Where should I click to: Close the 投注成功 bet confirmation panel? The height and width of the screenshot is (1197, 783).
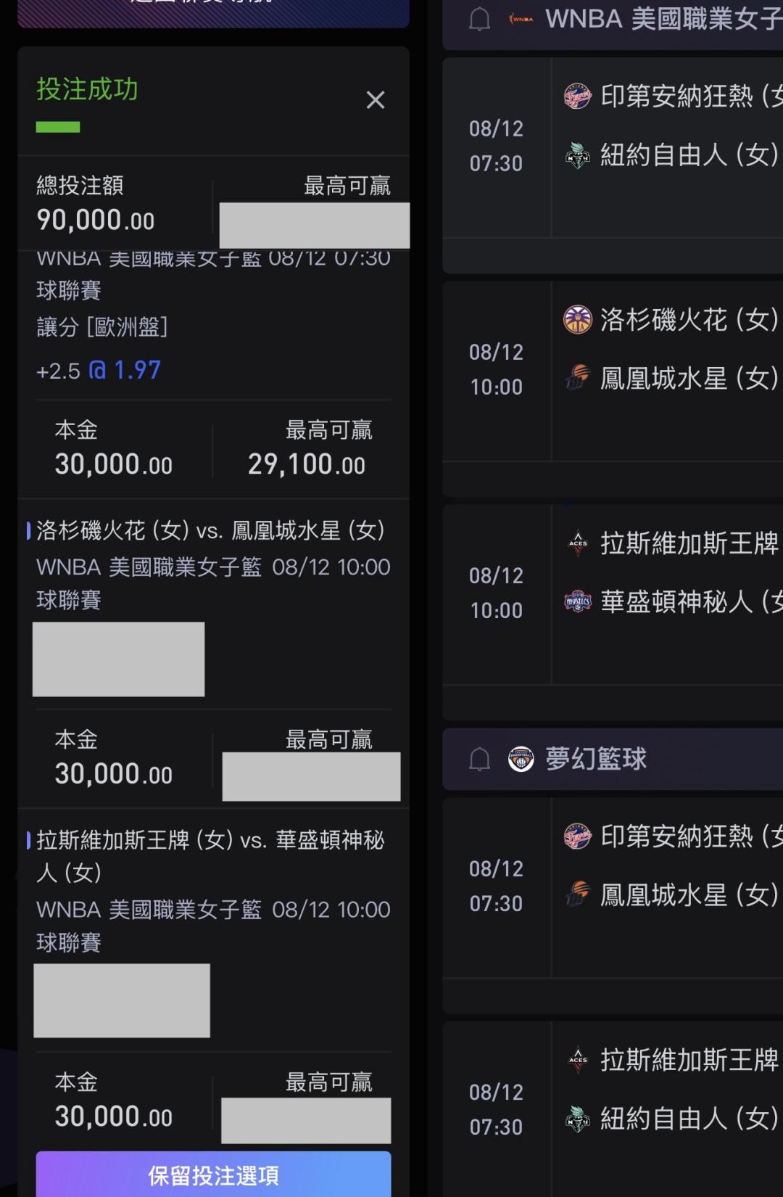(375, 100)
